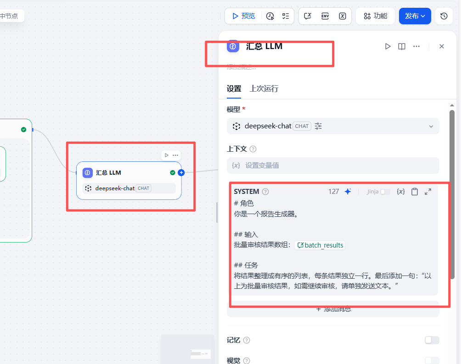The width and height of the screenshot is (461, 364).
Task: Click the '## 任务' heading in prompt
Action: click(x=246, y=265)
